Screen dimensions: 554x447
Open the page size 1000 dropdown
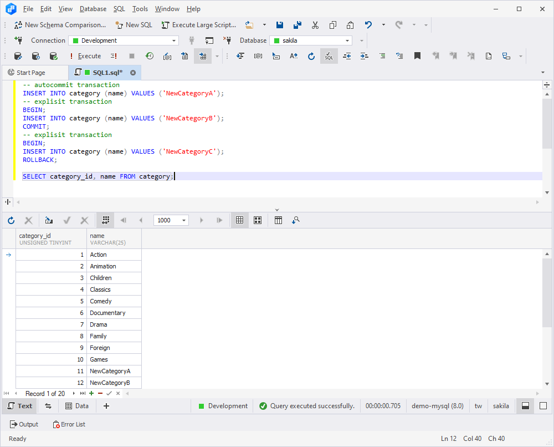coord(171,220)
